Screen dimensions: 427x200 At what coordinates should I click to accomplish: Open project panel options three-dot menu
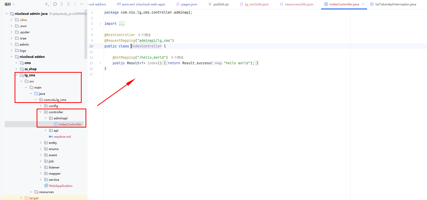(x=75, y=4)
